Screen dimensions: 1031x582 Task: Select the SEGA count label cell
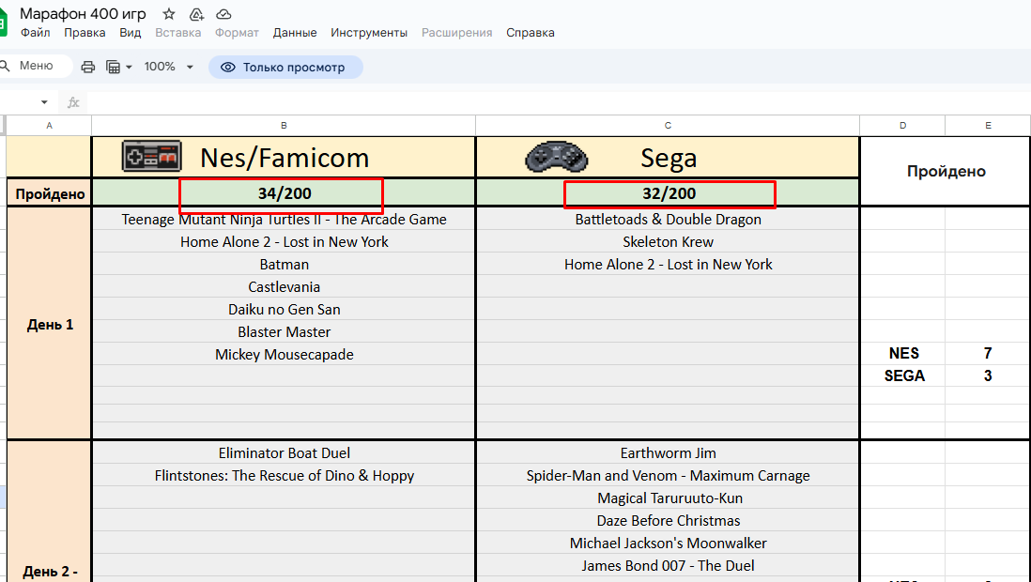(x=902, y=375)
